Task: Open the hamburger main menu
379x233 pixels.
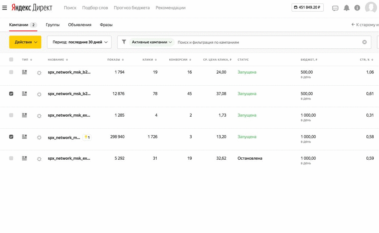Action: pyautogui.click(x=5, y=8)
